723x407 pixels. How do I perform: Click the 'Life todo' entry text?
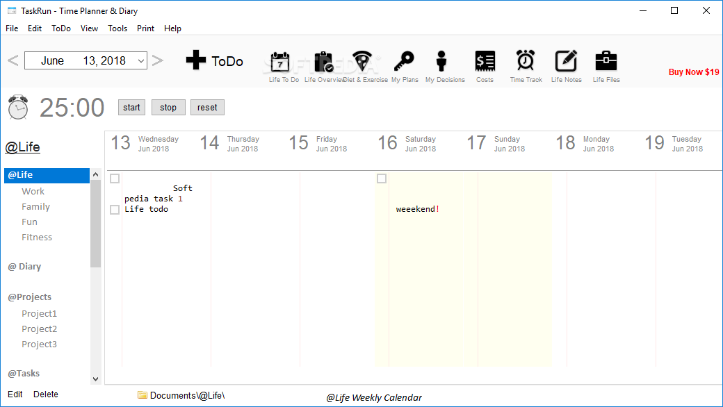click(x=146, y=209)
